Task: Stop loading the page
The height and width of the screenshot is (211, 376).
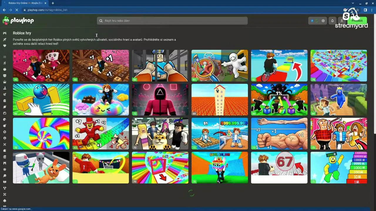Action: tap(17, 10)
